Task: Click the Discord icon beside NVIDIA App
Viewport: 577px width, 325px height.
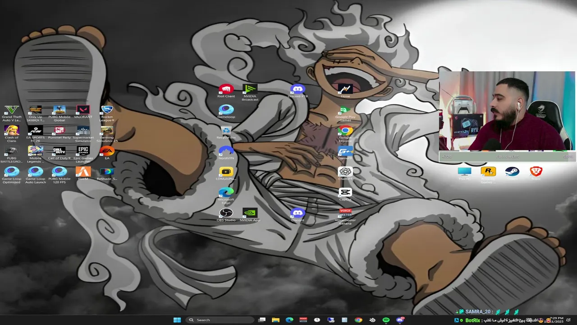Action: (x=298, y=215)
